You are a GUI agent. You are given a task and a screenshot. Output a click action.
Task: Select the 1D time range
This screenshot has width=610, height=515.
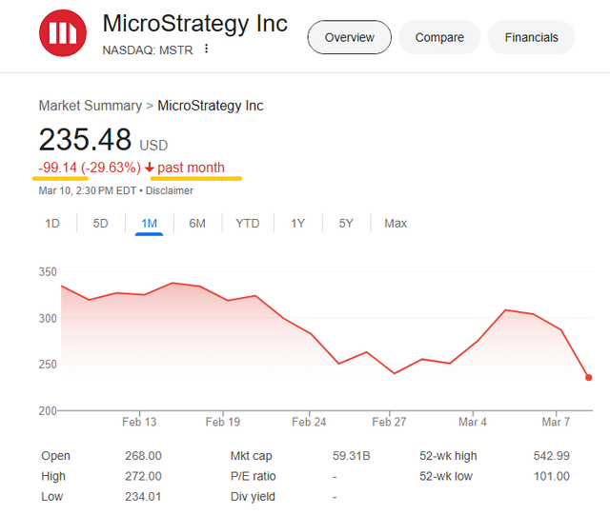click(52, 224)
